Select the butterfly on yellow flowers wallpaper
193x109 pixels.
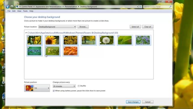(34, 40)
